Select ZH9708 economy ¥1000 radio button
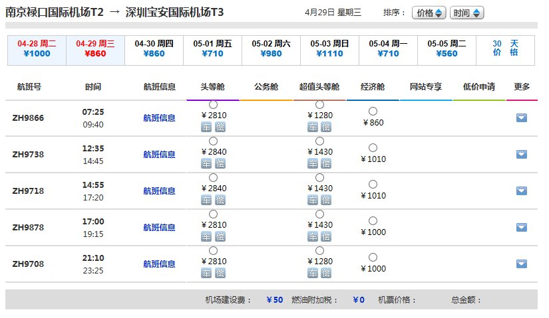This screenshot has width=549, height=318. tap(373, 257)
